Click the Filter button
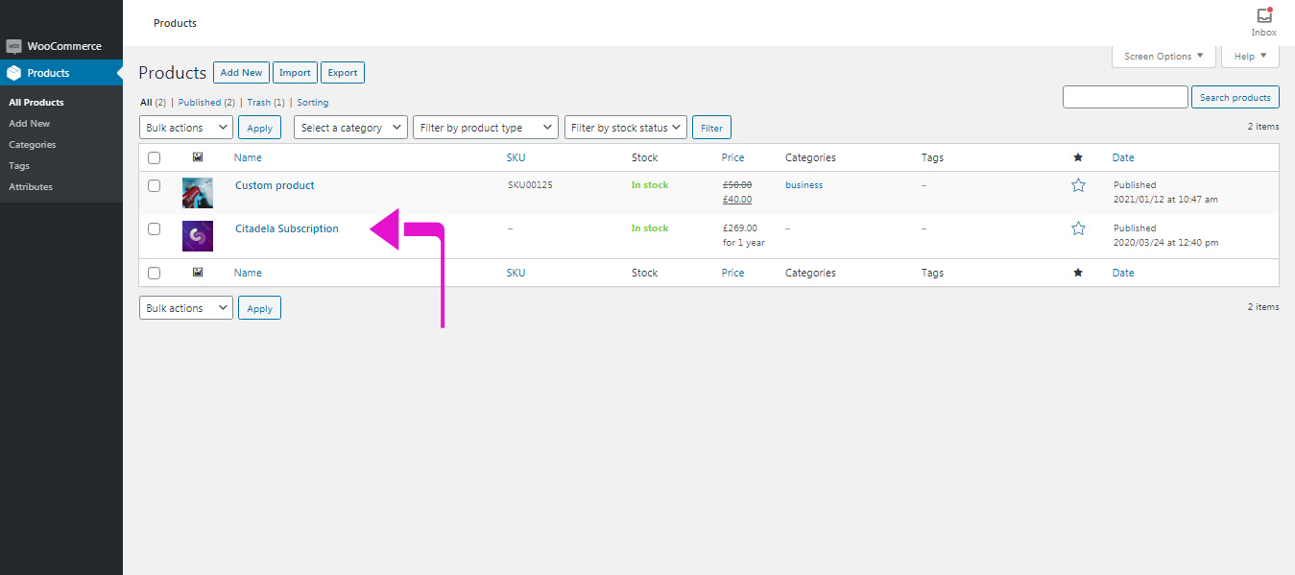The width and height of the screenshot is (1295, 575). click(711, 128)
